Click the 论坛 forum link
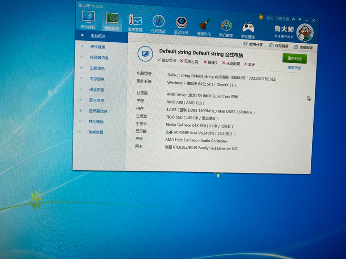 [270, 18]
